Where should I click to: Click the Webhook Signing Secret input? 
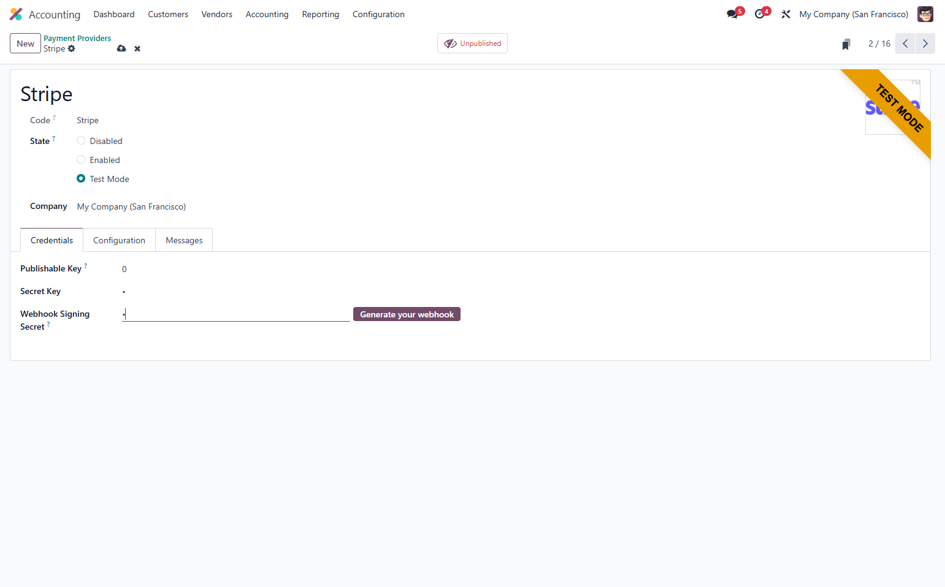pos(235,314)
